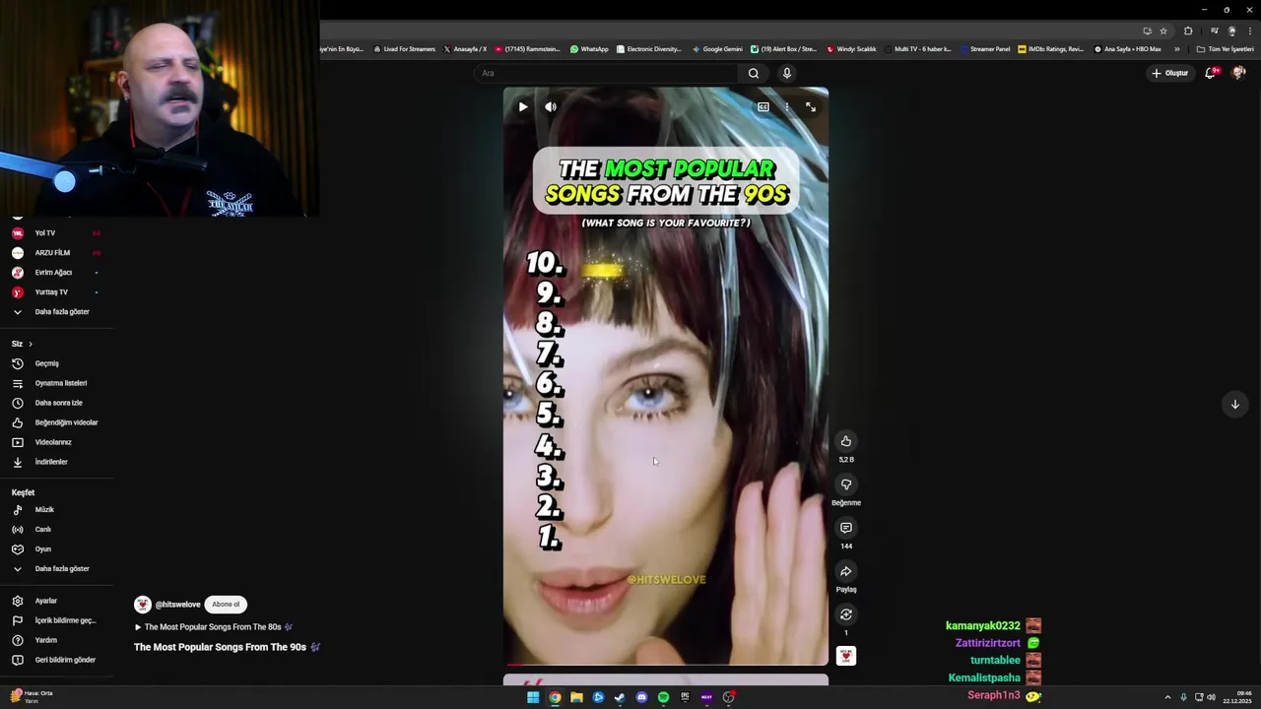Play the 90s songs Shorts video
1261x709 pixels.
[x=523, y=106]
